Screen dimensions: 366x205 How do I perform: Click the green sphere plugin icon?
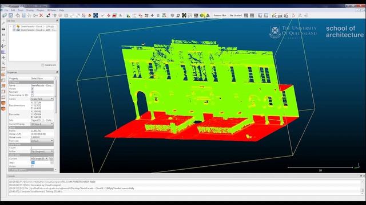point(202,15)
